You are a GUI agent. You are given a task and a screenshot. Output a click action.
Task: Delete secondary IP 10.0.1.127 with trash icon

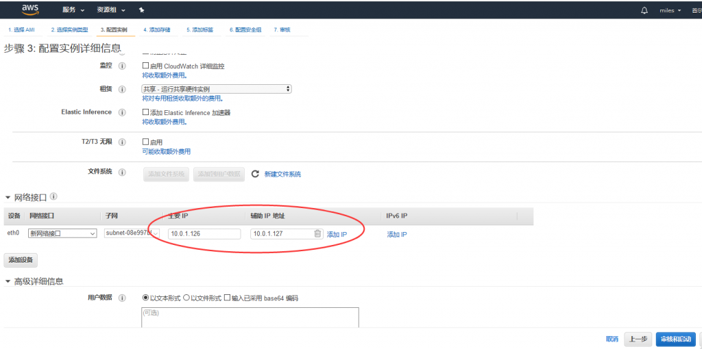coord(317,234)
